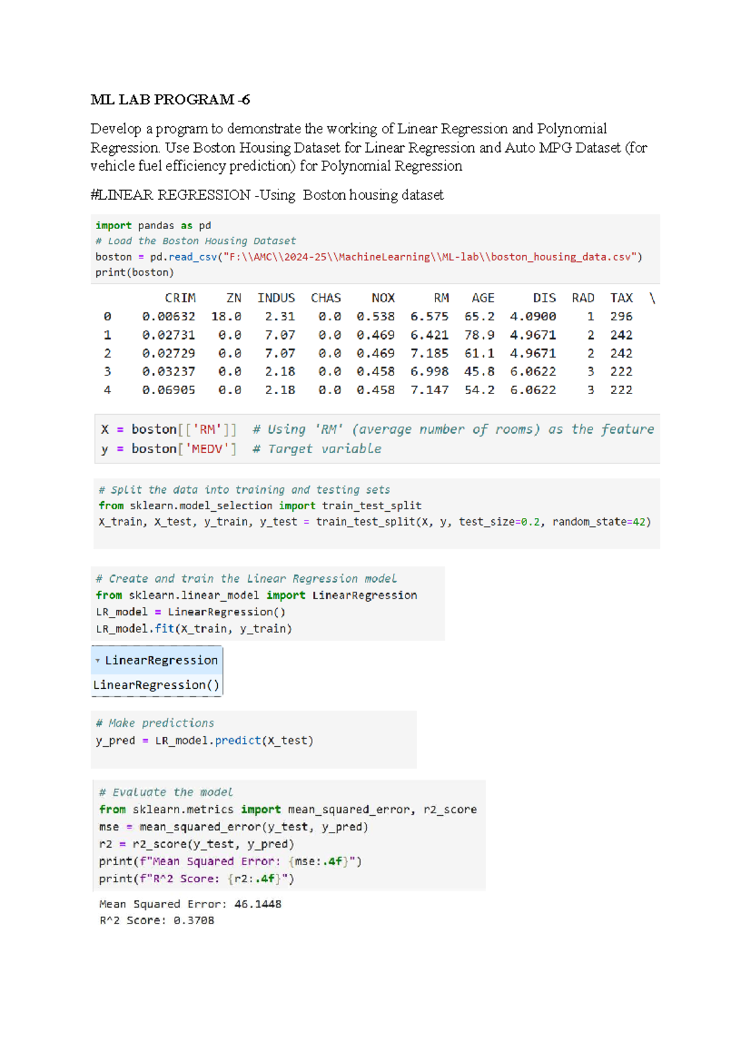Click the CHAS column header
Viewport: 751px width, 1061px height.
pos(326,298)
